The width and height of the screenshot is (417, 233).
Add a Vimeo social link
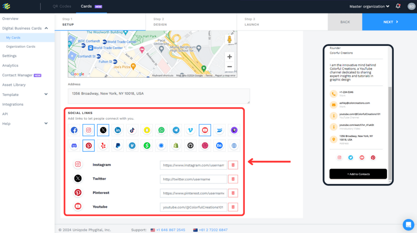tap(191, 130)
